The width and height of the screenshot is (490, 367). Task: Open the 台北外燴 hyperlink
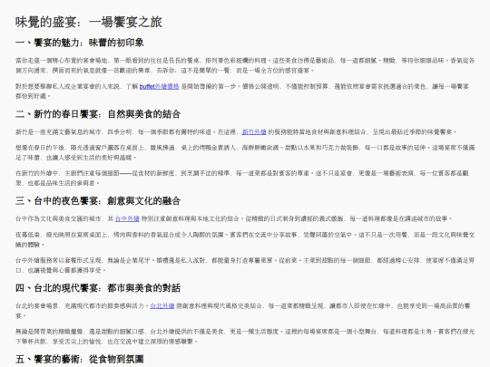click(162, 306)
